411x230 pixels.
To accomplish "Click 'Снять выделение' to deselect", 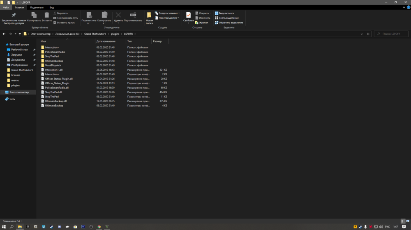I will pos(227,18).
